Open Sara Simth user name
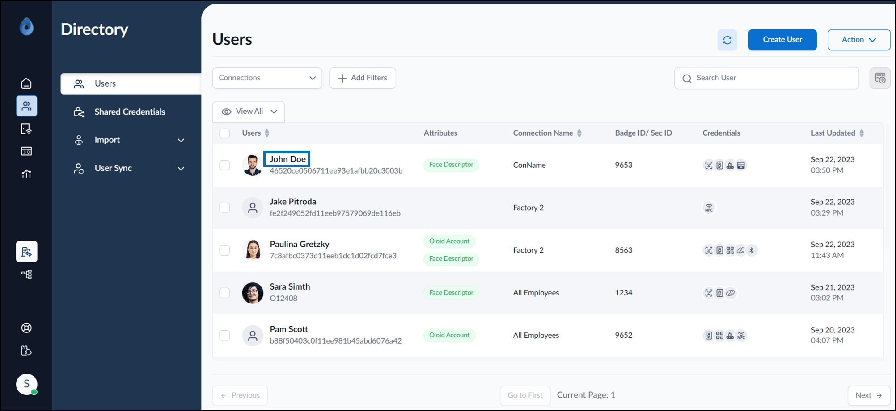896x411 pixels. click(290, 287)
